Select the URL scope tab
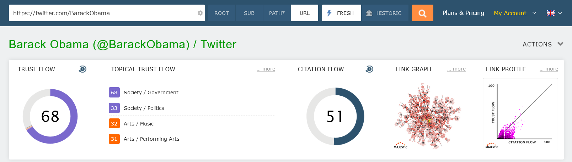572x162 pixels. 305,13
